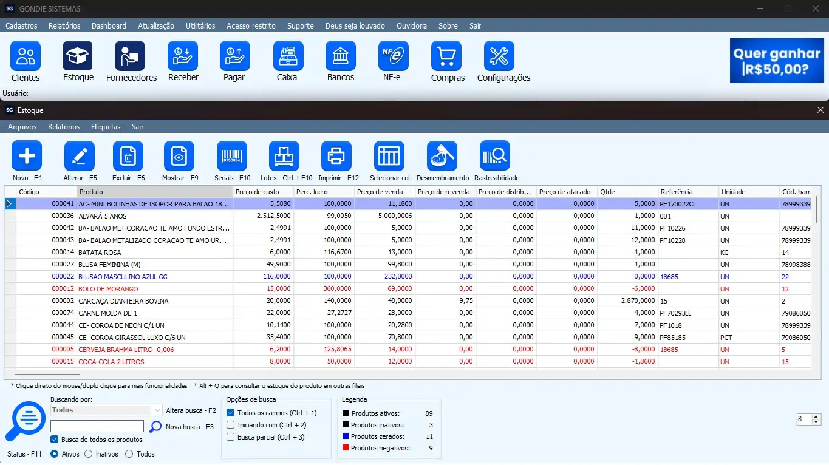Expand the Buscando por dropdown
Screen dimensions: 829x465
tap(158, 410)
